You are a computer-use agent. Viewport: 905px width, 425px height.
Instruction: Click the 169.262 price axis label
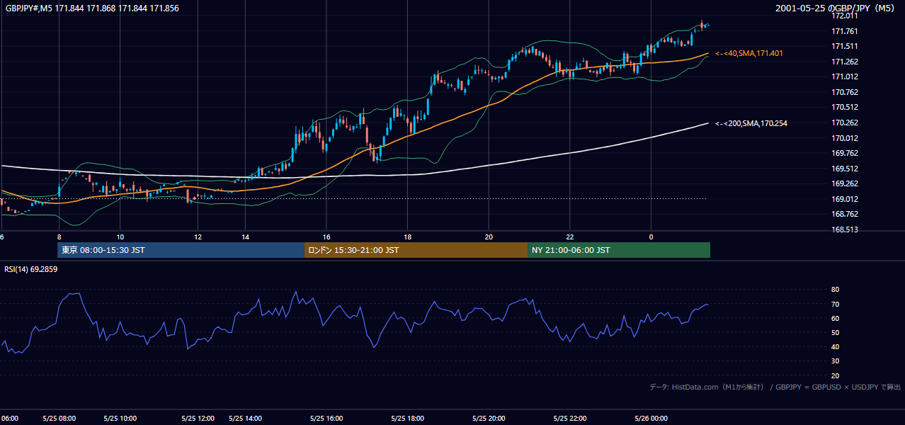coord(845,183)
